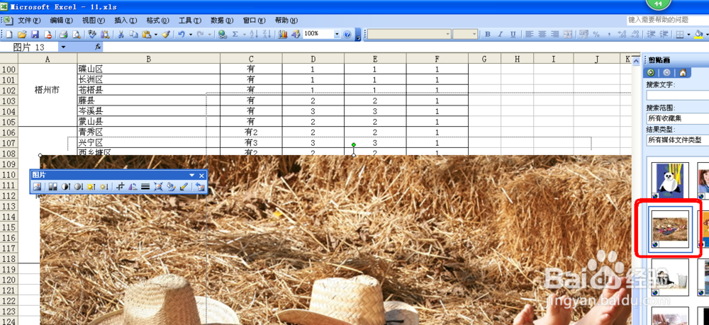The height and width of the screenshot is (325, 709).
Task: Run the spelling check icon
Action: [x=92, y=34]
